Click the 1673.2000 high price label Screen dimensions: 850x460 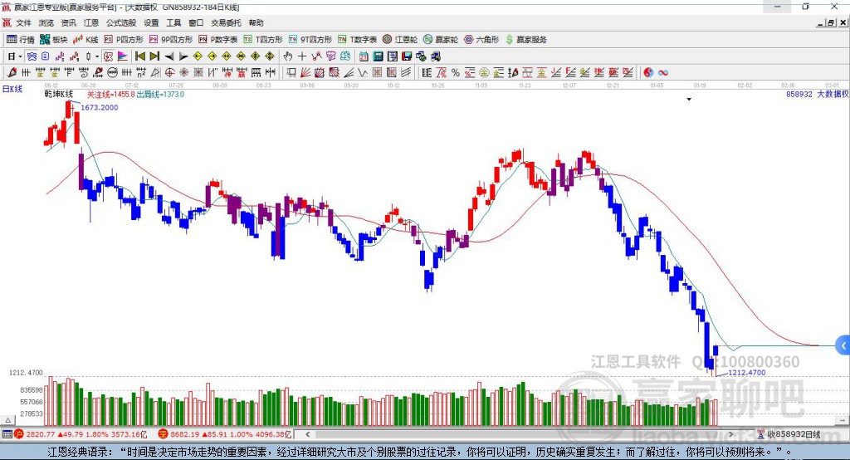[100, 107]
